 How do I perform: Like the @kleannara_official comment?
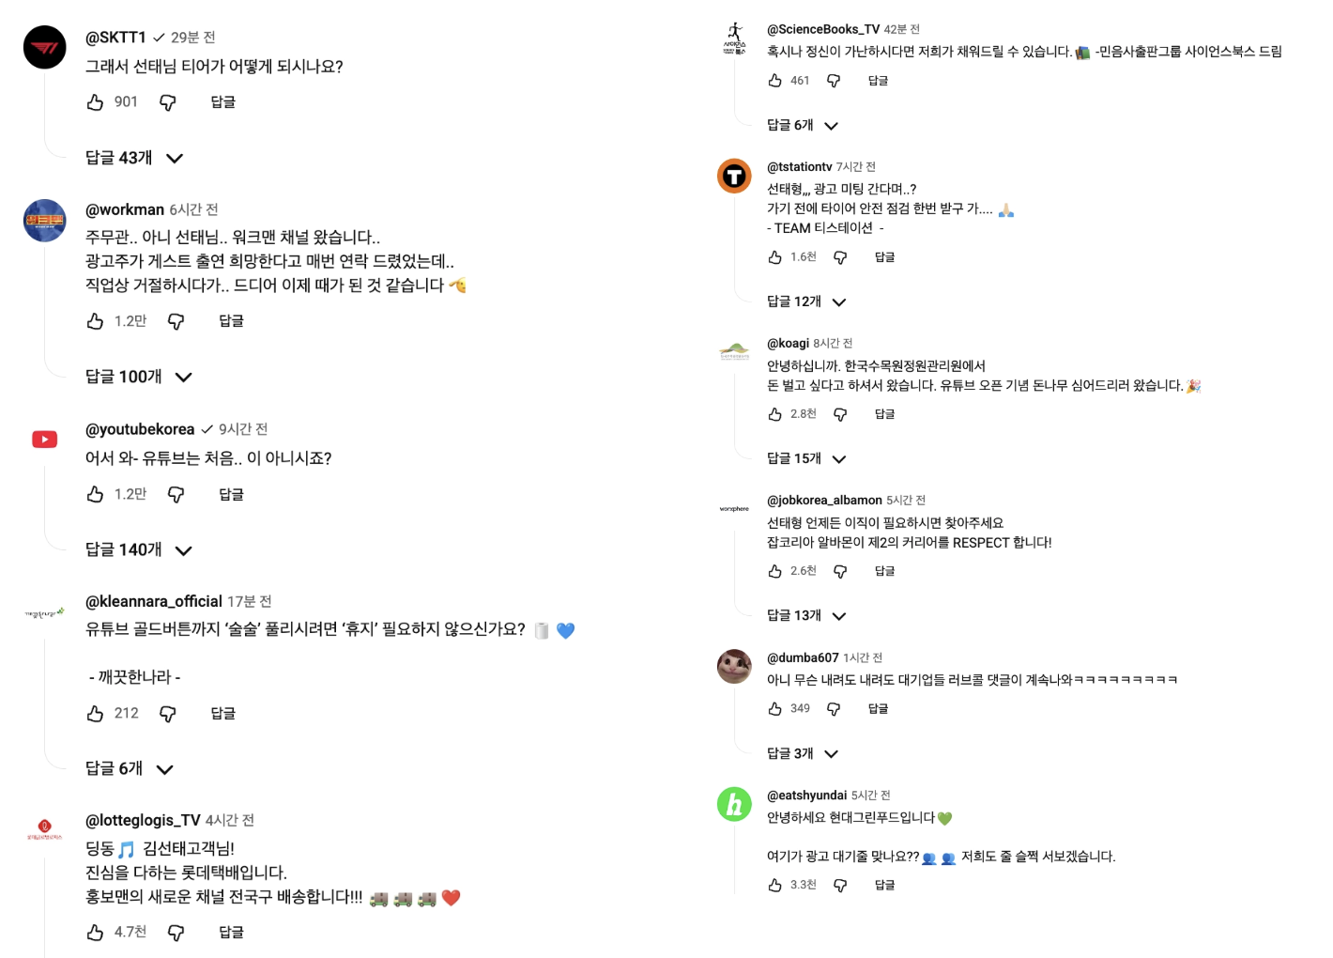click(x=95, y=713)
